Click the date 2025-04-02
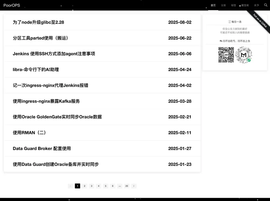This screenshot has width=270, height=201. tap(180, 85)
